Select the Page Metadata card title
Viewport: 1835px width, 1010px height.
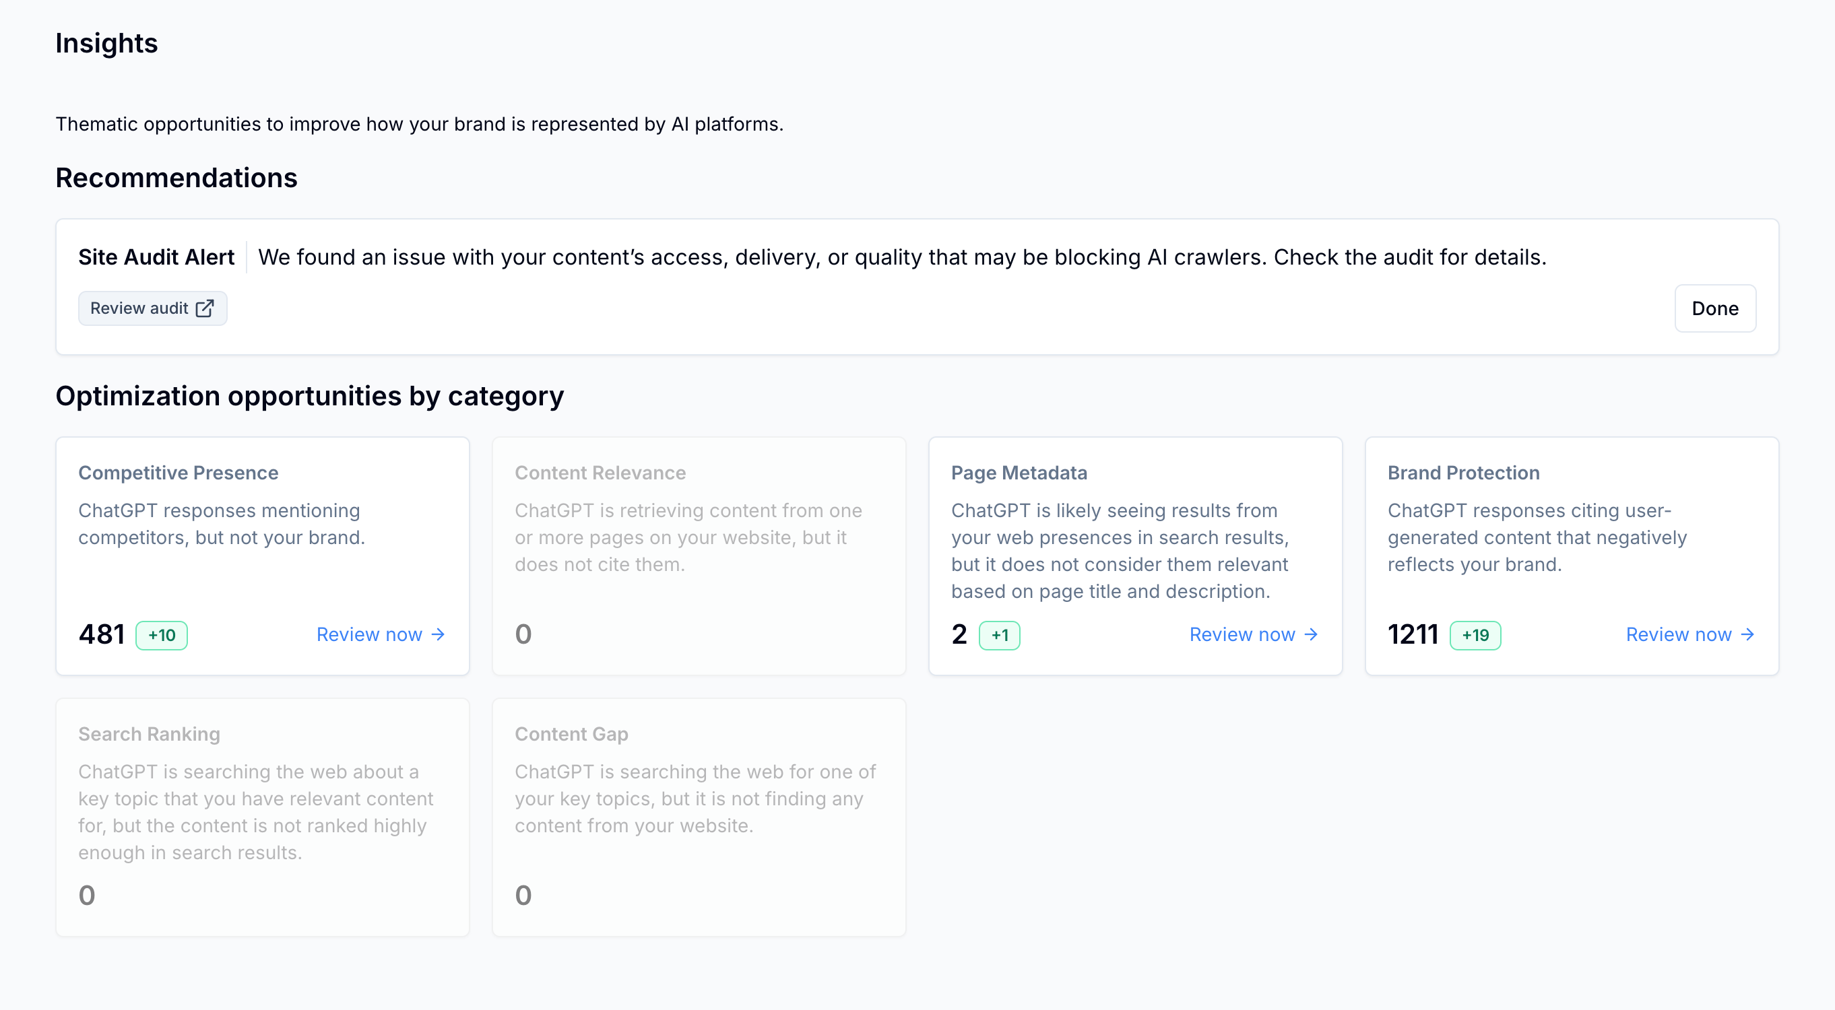pos(1019,473)
